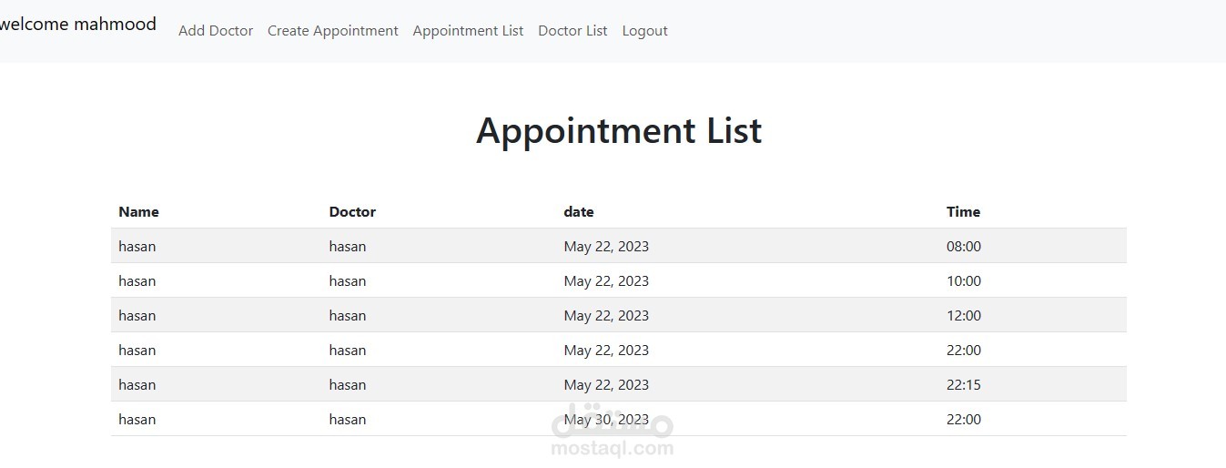Screen dimensions: 1226x468
Task: Click the Doctor column header
Action: click(352, 212)
